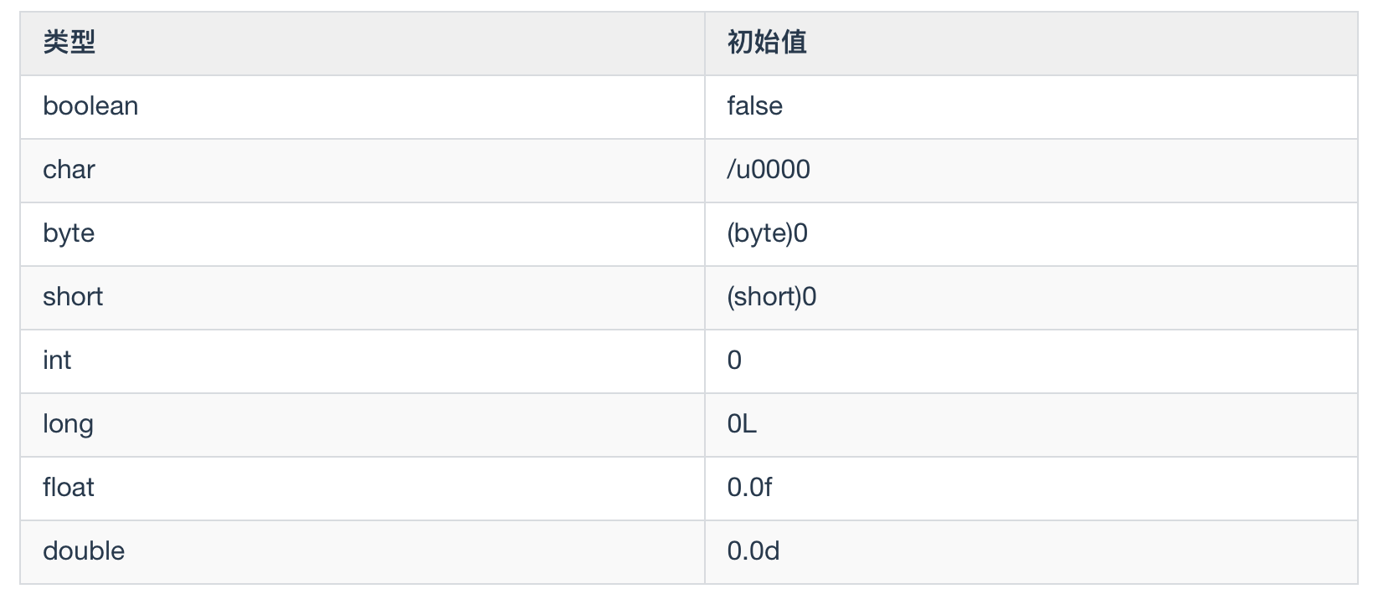This screenshot has width=1373, height=599.
Task: Click the 0 value in int row
Action: [x=734, y=361]
